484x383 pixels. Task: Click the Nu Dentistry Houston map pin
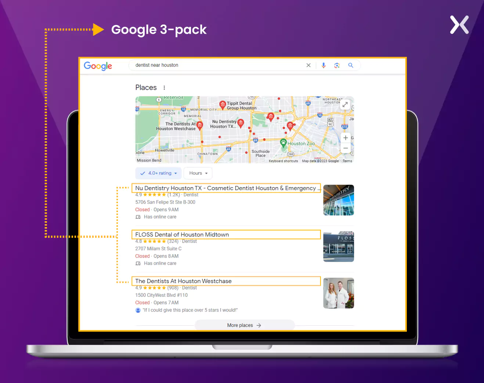(x=241, y=123)
